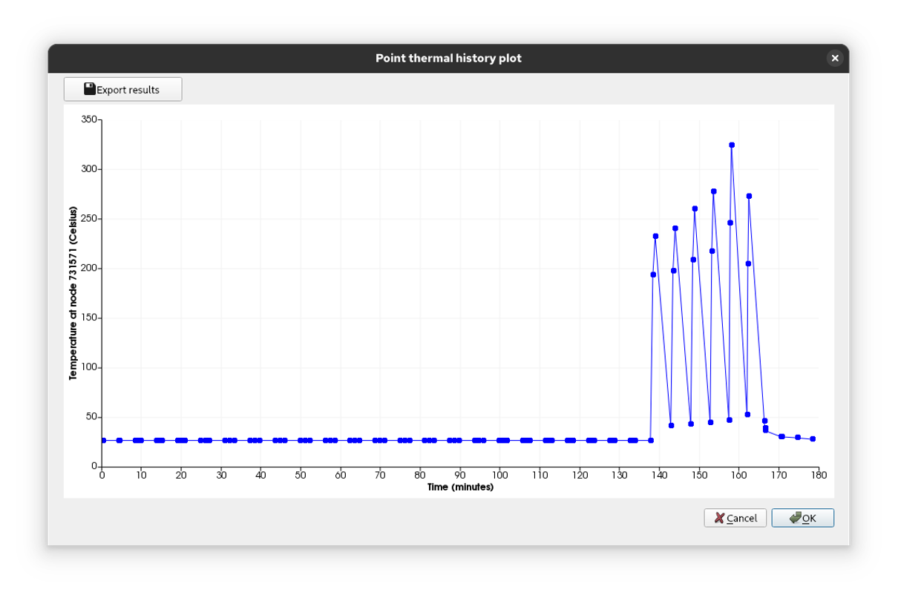
Task: Click the floppy disk icon on Export results
Action: point(90,89)
